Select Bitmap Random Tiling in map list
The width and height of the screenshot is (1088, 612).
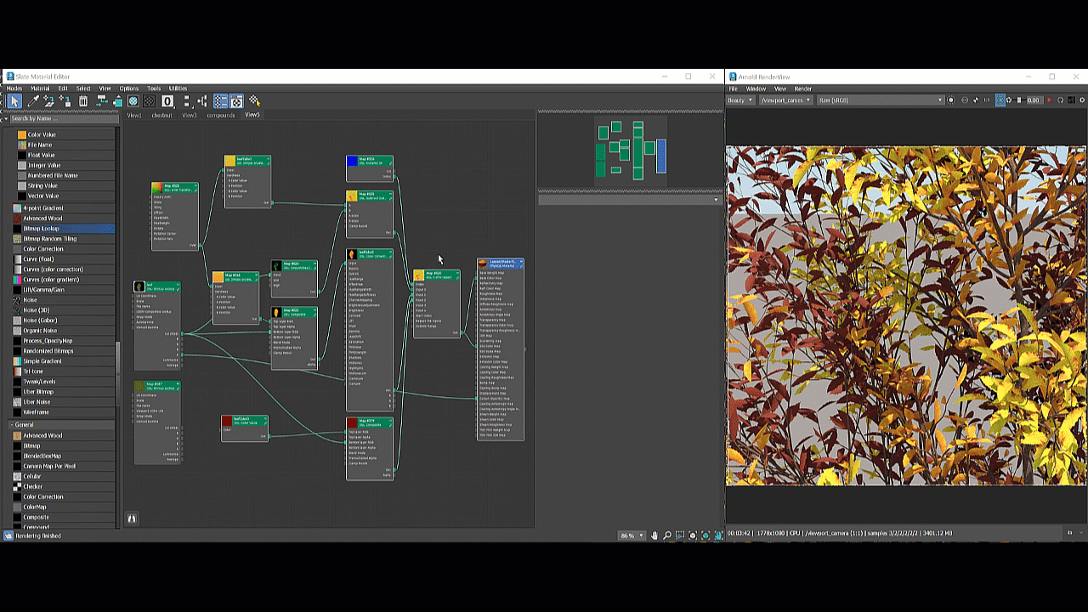point(49,239)
